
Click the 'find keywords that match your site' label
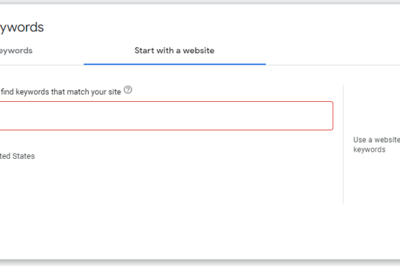(61, 92)
